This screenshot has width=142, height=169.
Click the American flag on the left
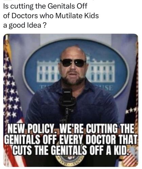pyautogui.click(x=12, y=100)
